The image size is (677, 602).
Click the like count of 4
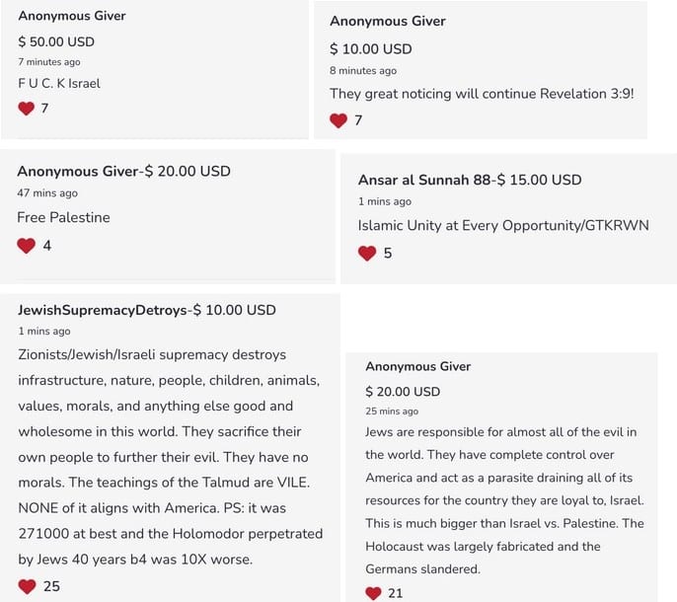pyautogui.click(x=47, y=246)
